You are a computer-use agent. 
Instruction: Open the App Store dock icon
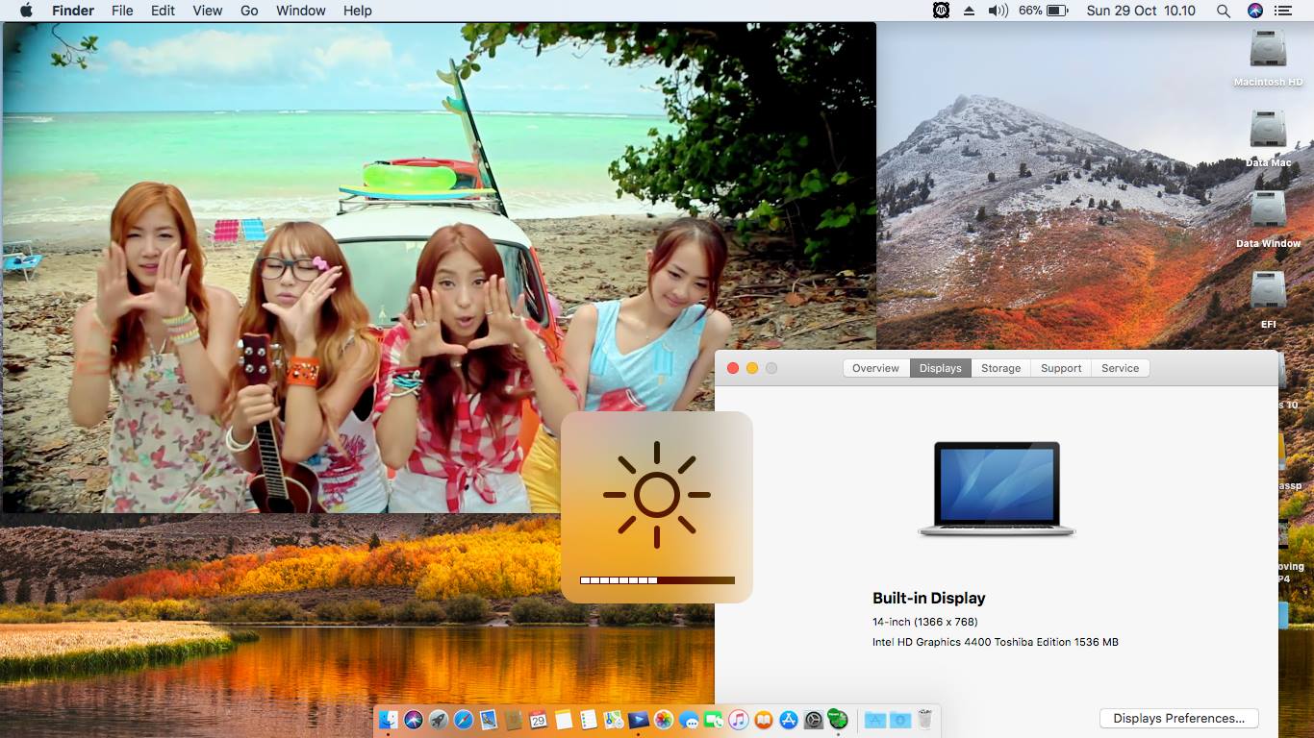coord(789,720)
